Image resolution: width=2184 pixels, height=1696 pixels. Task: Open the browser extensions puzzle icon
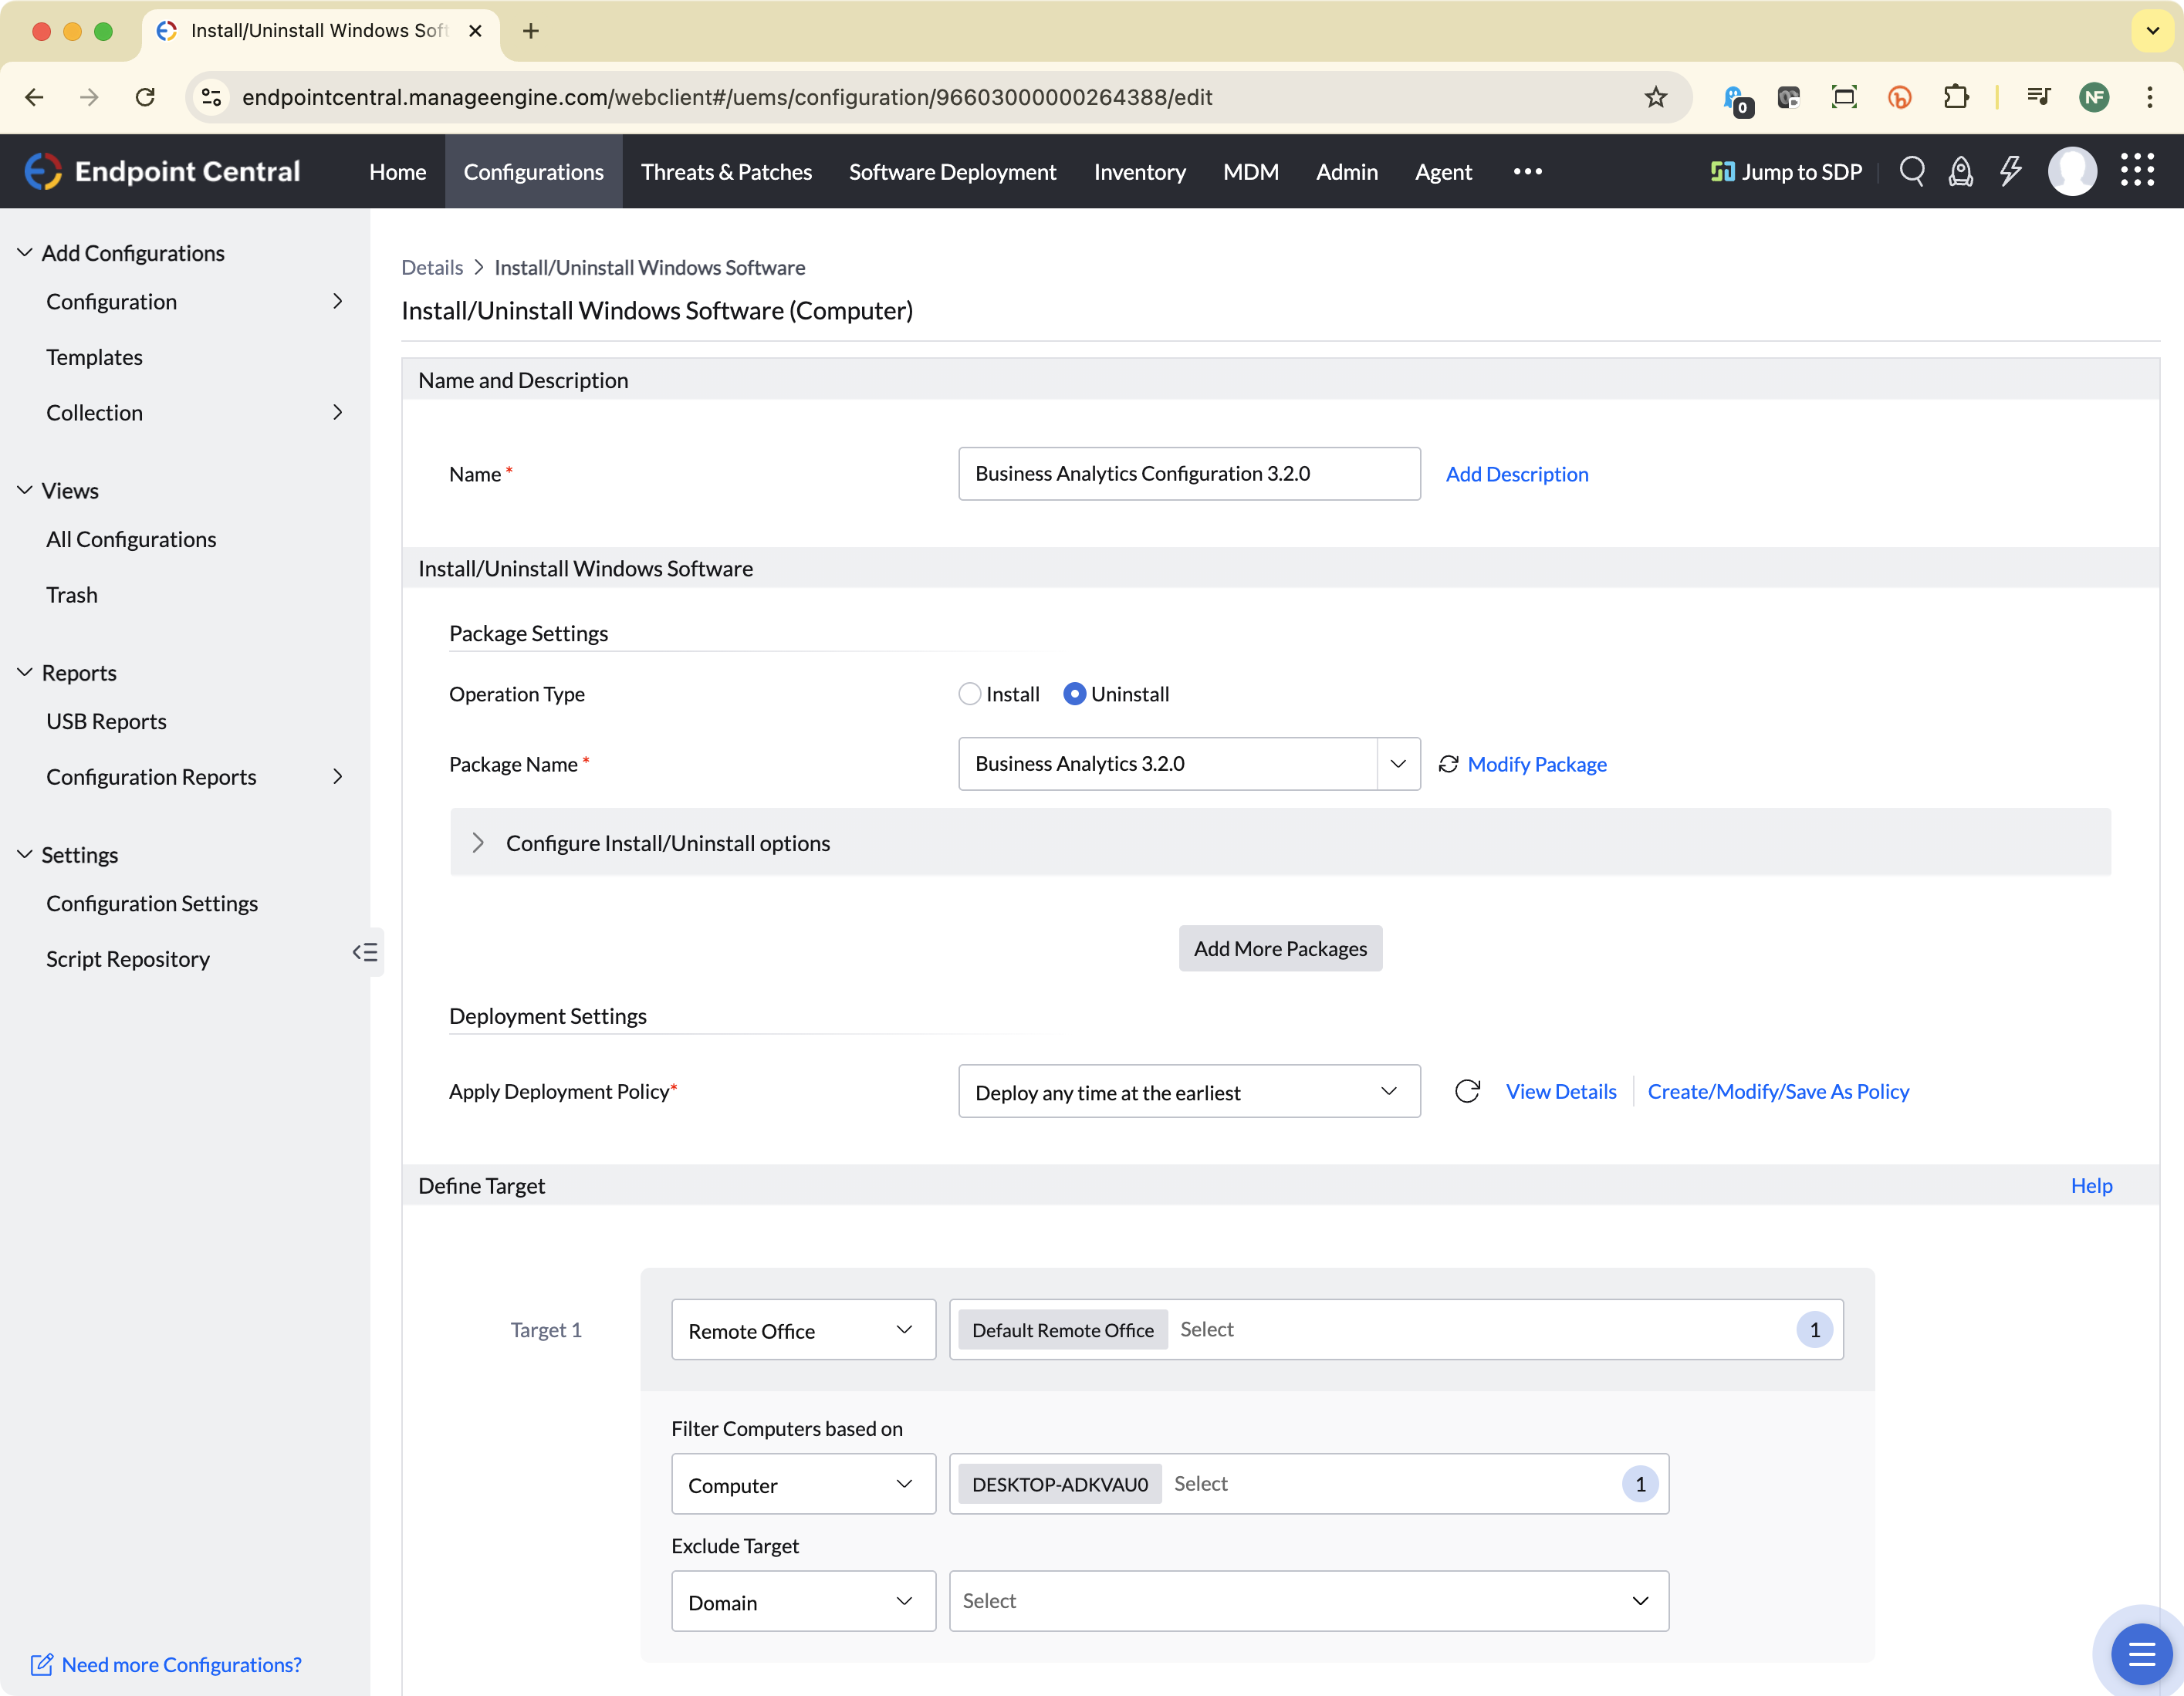(1955, 97)
